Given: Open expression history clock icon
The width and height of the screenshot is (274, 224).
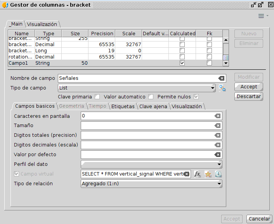Looking at the screenshot, I should [219, 174].
